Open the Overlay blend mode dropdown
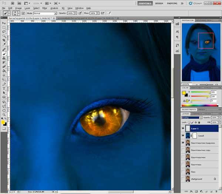Image resolution: width=222 pixels, height=194 pixels. click(x=192, y=118)
